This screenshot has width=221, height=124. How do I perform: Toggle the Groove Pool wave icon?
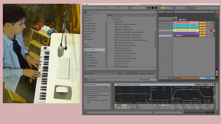[85, 80]
